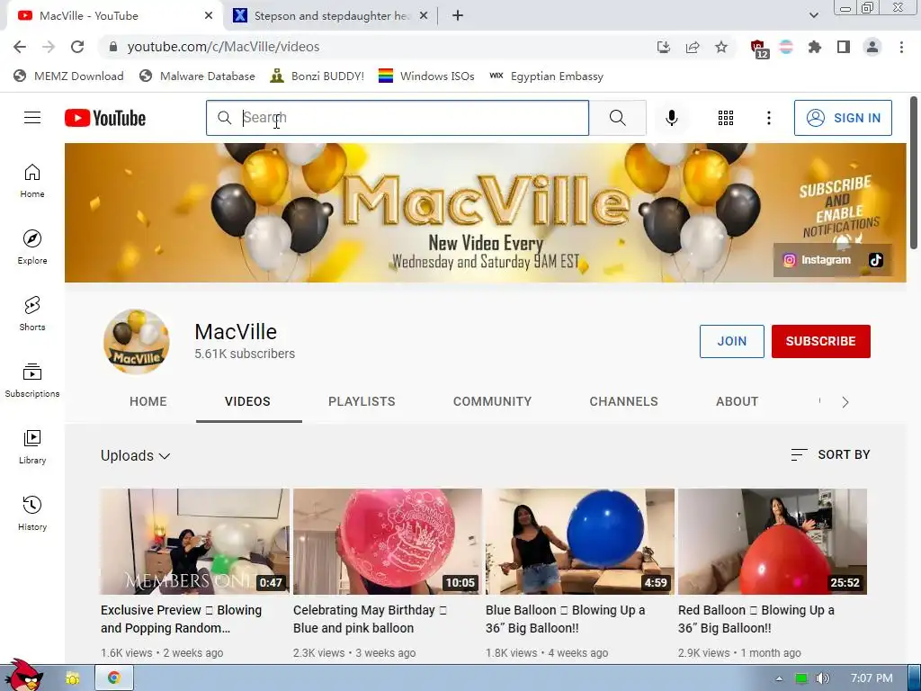Toggle the browser side panel icon

(844, 47)
